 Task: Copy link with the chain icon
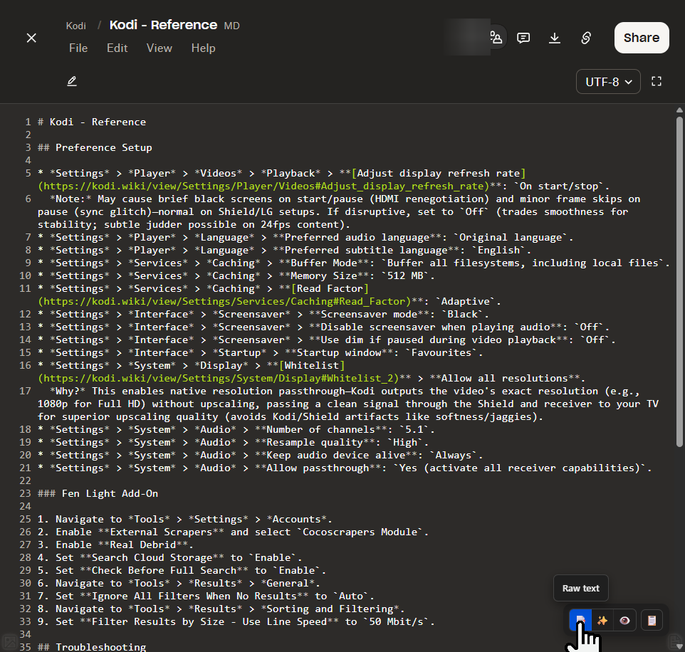point(586,38)
